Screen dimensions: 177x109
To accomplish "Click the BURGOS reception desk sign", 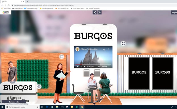I will point(18,88).
